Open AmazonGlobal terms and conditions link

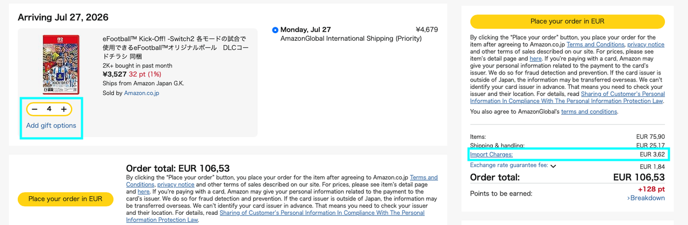pos(589,111)
